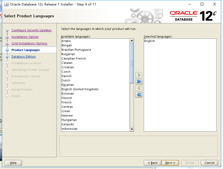The height and width of the screenshot is (169, 223).
Task: Click the single right arrow add button
Action: coord(139,75)
